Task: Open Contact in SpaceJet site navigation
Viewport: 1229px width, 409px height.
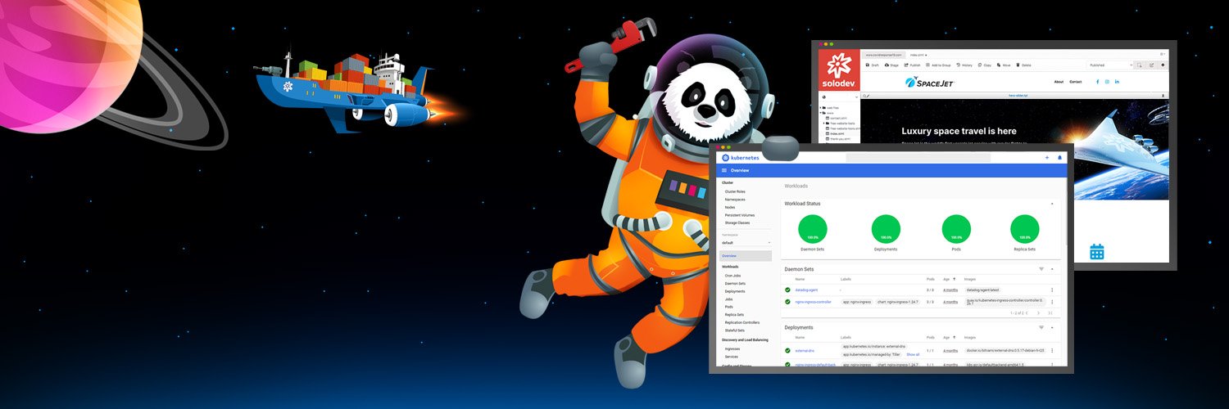Action: [1075, 82]
